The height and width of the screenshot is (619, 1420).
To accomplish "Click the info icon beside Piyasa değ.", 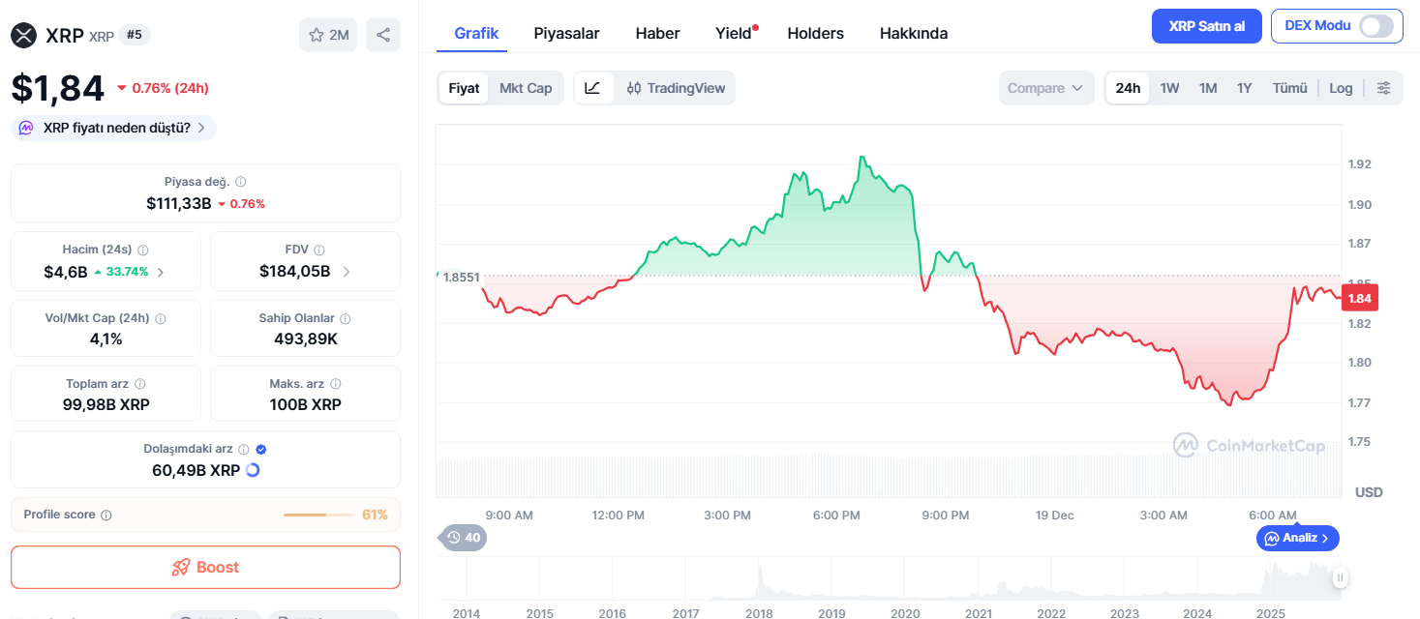I will tap(241, 182).
